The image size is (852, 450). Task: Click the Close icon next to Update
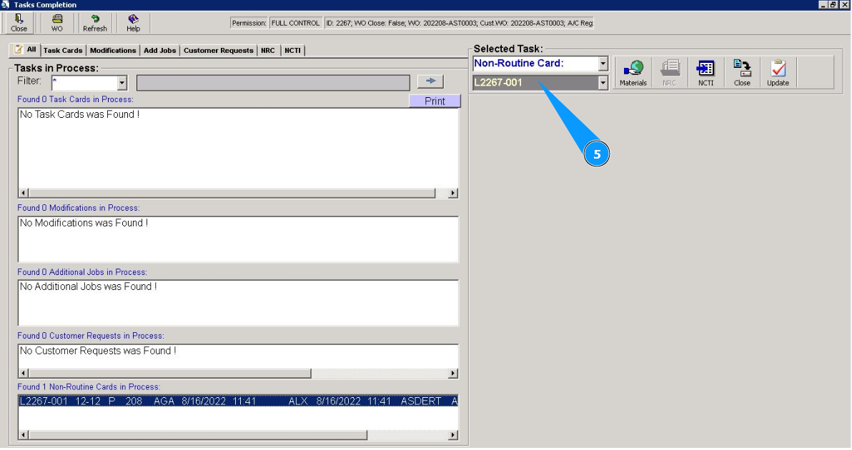(742, 73)
